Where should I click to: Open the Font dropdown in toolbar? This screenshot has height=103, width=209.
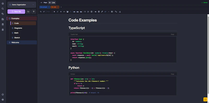point(49,12)
